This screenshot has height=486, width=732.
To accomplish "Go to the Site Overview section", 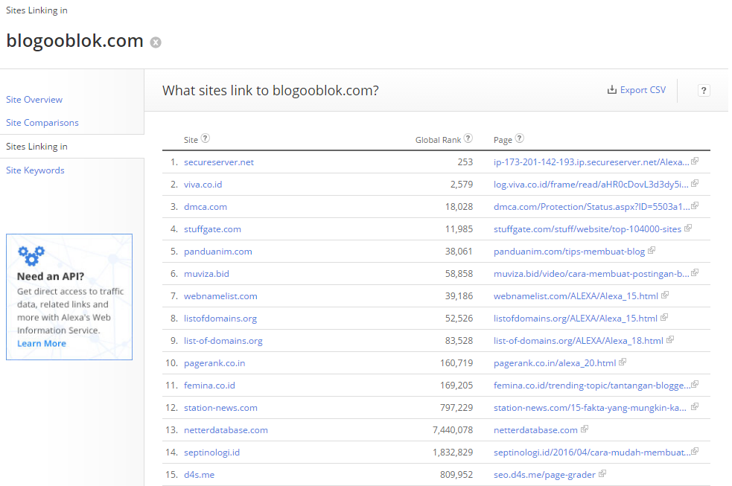I will 34,100.
